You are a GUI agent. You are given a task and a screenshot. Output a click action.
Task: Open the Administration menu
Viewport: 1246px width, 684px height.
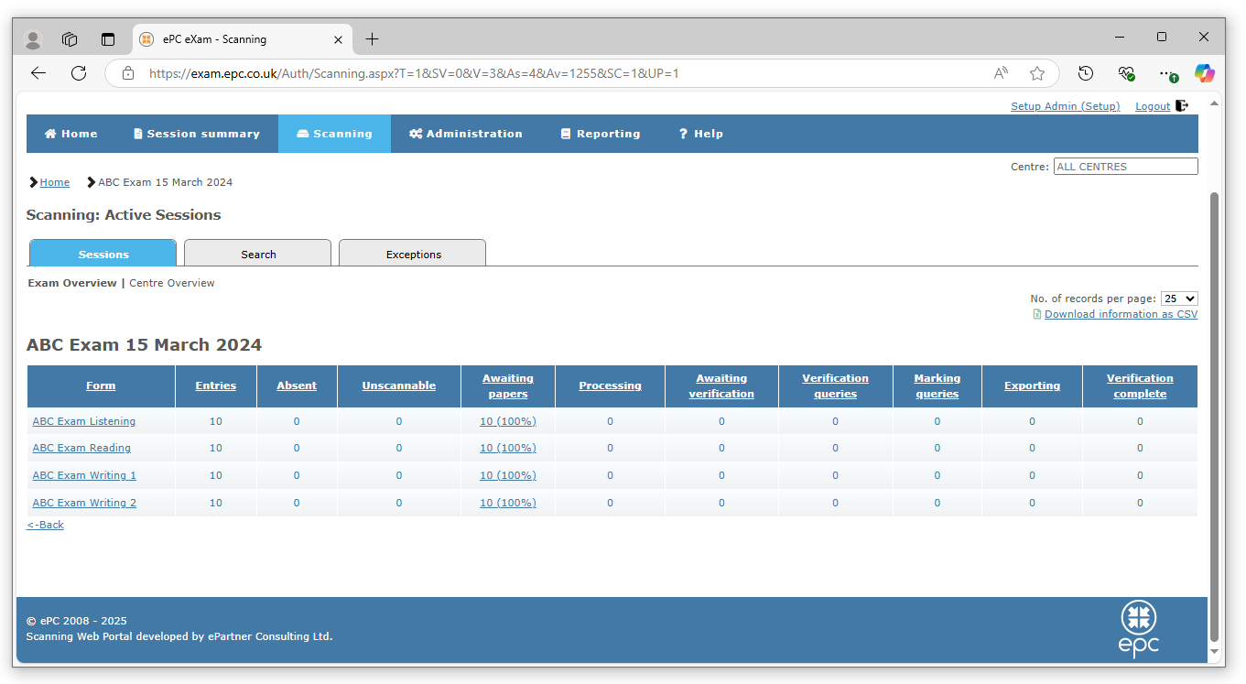coord(466,134)
